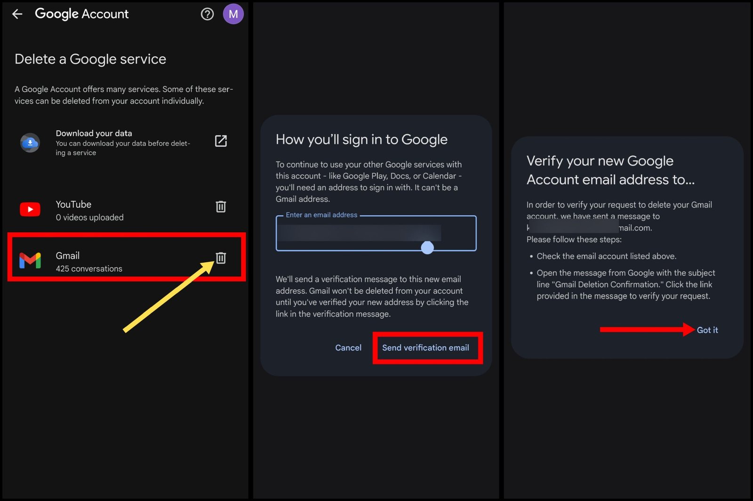
Task: Click the YouTube logo icon
Action: pyautogui.click(x=30, y=209)
